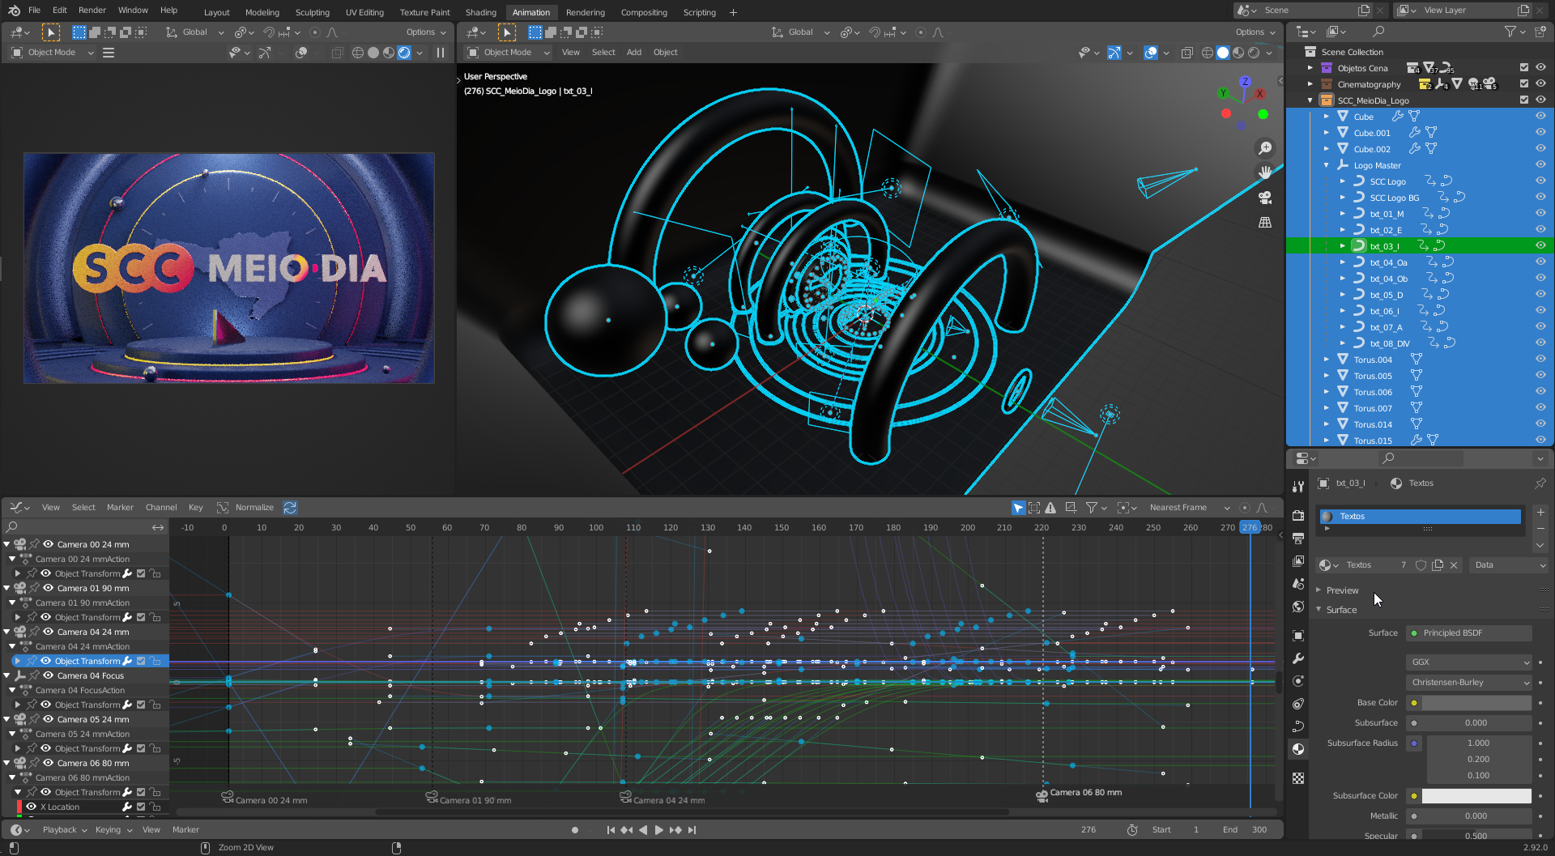Hide the Cube object via eye icon
This screenshot has width=1555, height=856.
point(1540,117)
